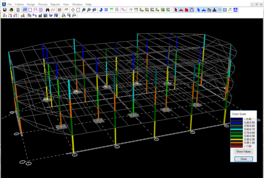This screenshot has width=265, height=178.
Task: Select the blank square view icon
Action: click(78, 9)
